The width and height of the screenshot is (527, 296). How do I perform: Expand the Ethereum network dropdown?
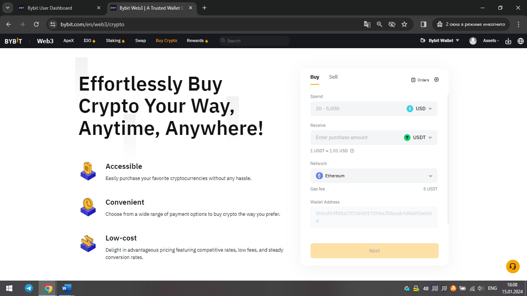(374, 176)
